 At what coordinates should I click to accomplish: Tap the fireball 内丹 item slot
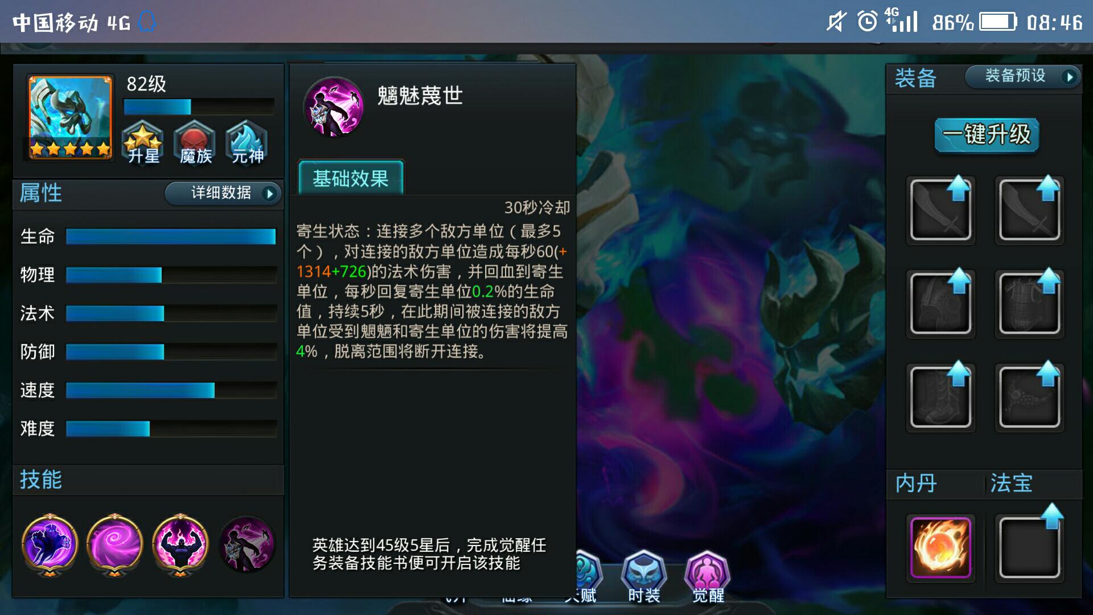[940, 548]
